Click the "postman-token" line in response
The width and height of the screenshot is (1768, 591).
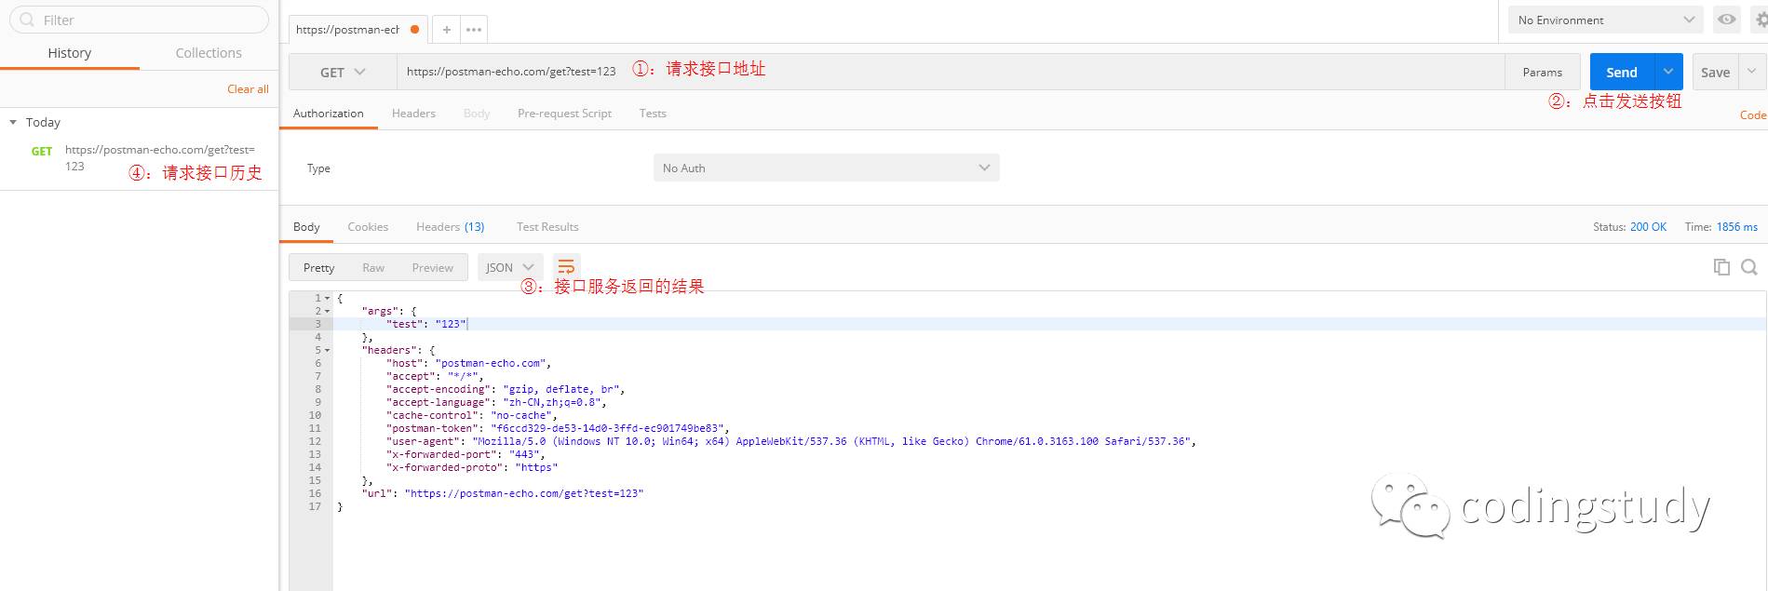click(558, 428)
